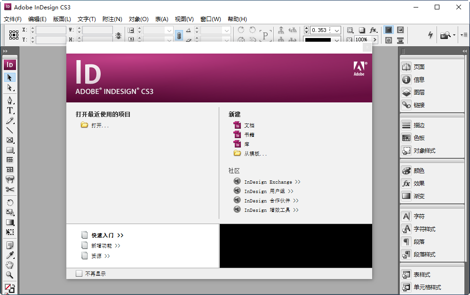Open the 编辑(E) menu
The image size is (470, 295).
click(37, 19)
